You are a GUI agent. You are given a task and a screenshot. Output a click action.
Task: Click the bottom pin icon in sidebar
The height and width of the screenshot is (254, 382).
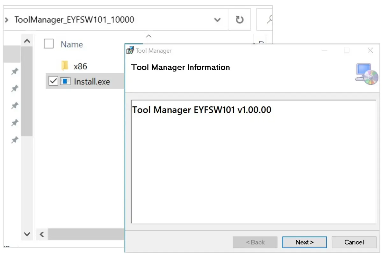coord(15,140)
